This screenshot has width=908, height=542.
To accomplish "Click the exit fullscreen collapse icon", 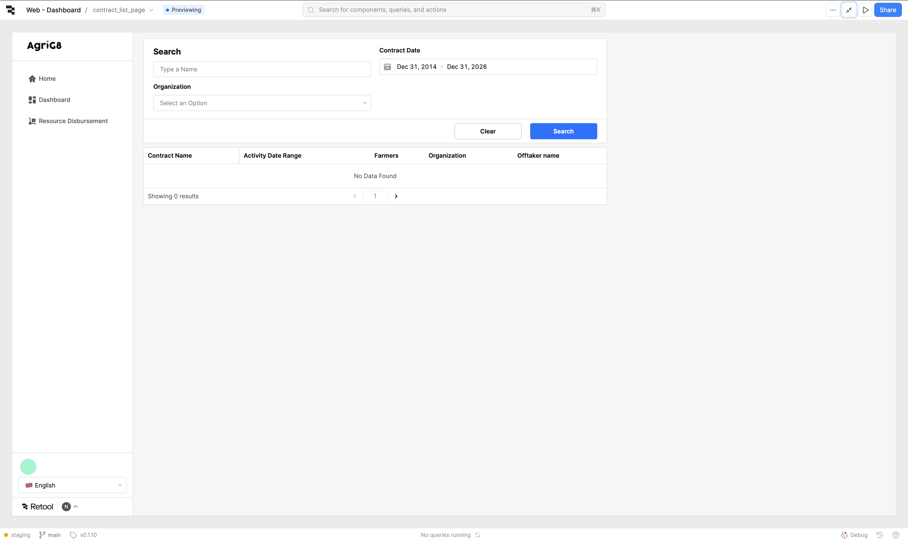I will point(849,10).
